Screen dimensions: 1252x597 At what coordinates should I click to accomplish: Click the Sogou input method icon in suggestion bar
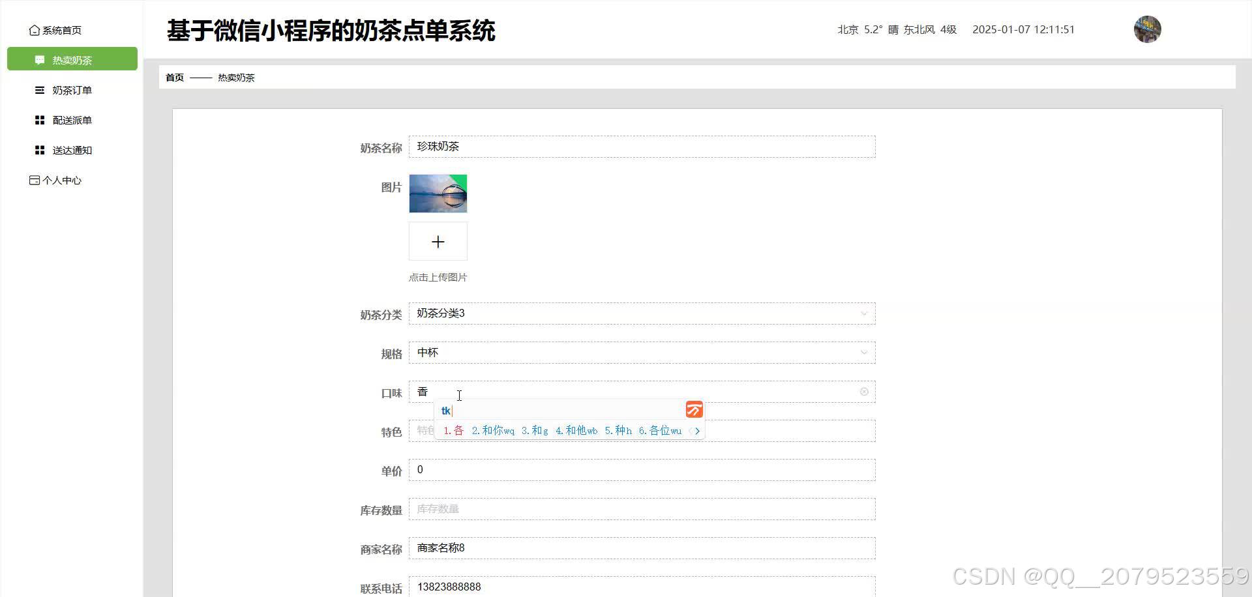click(x=694, y=409)
